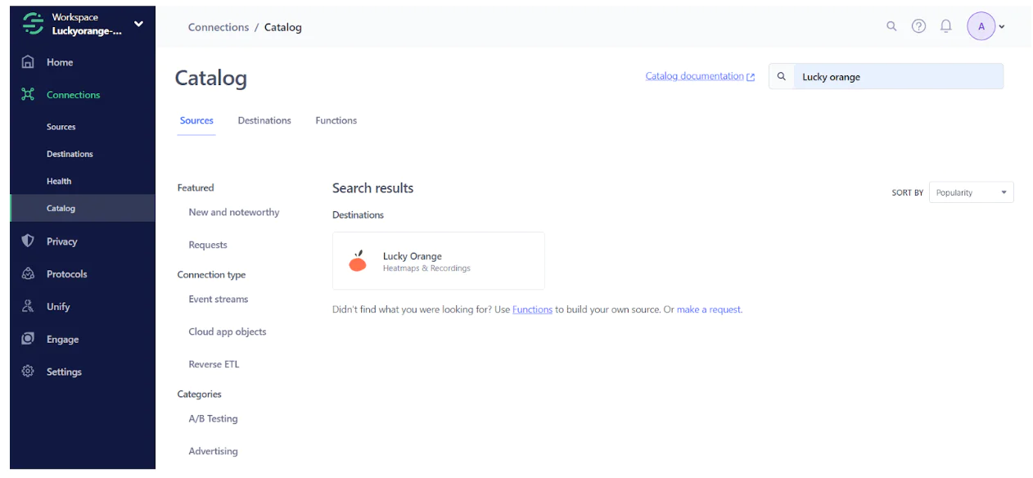Open workspace Settings
1033x478 pixels.
pyautogui.click(x=27, y=372)
